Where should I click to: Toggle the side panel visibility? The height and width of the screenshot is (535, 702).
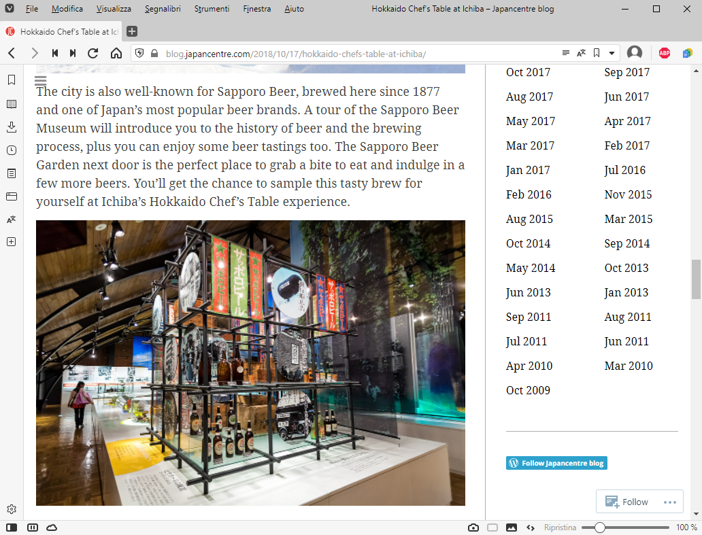click(12, 528)
